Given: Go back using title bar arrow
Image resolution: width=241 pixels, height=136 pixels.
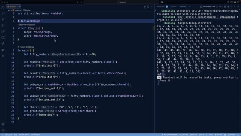Looking at the screenshot, I should pos(78,2).
